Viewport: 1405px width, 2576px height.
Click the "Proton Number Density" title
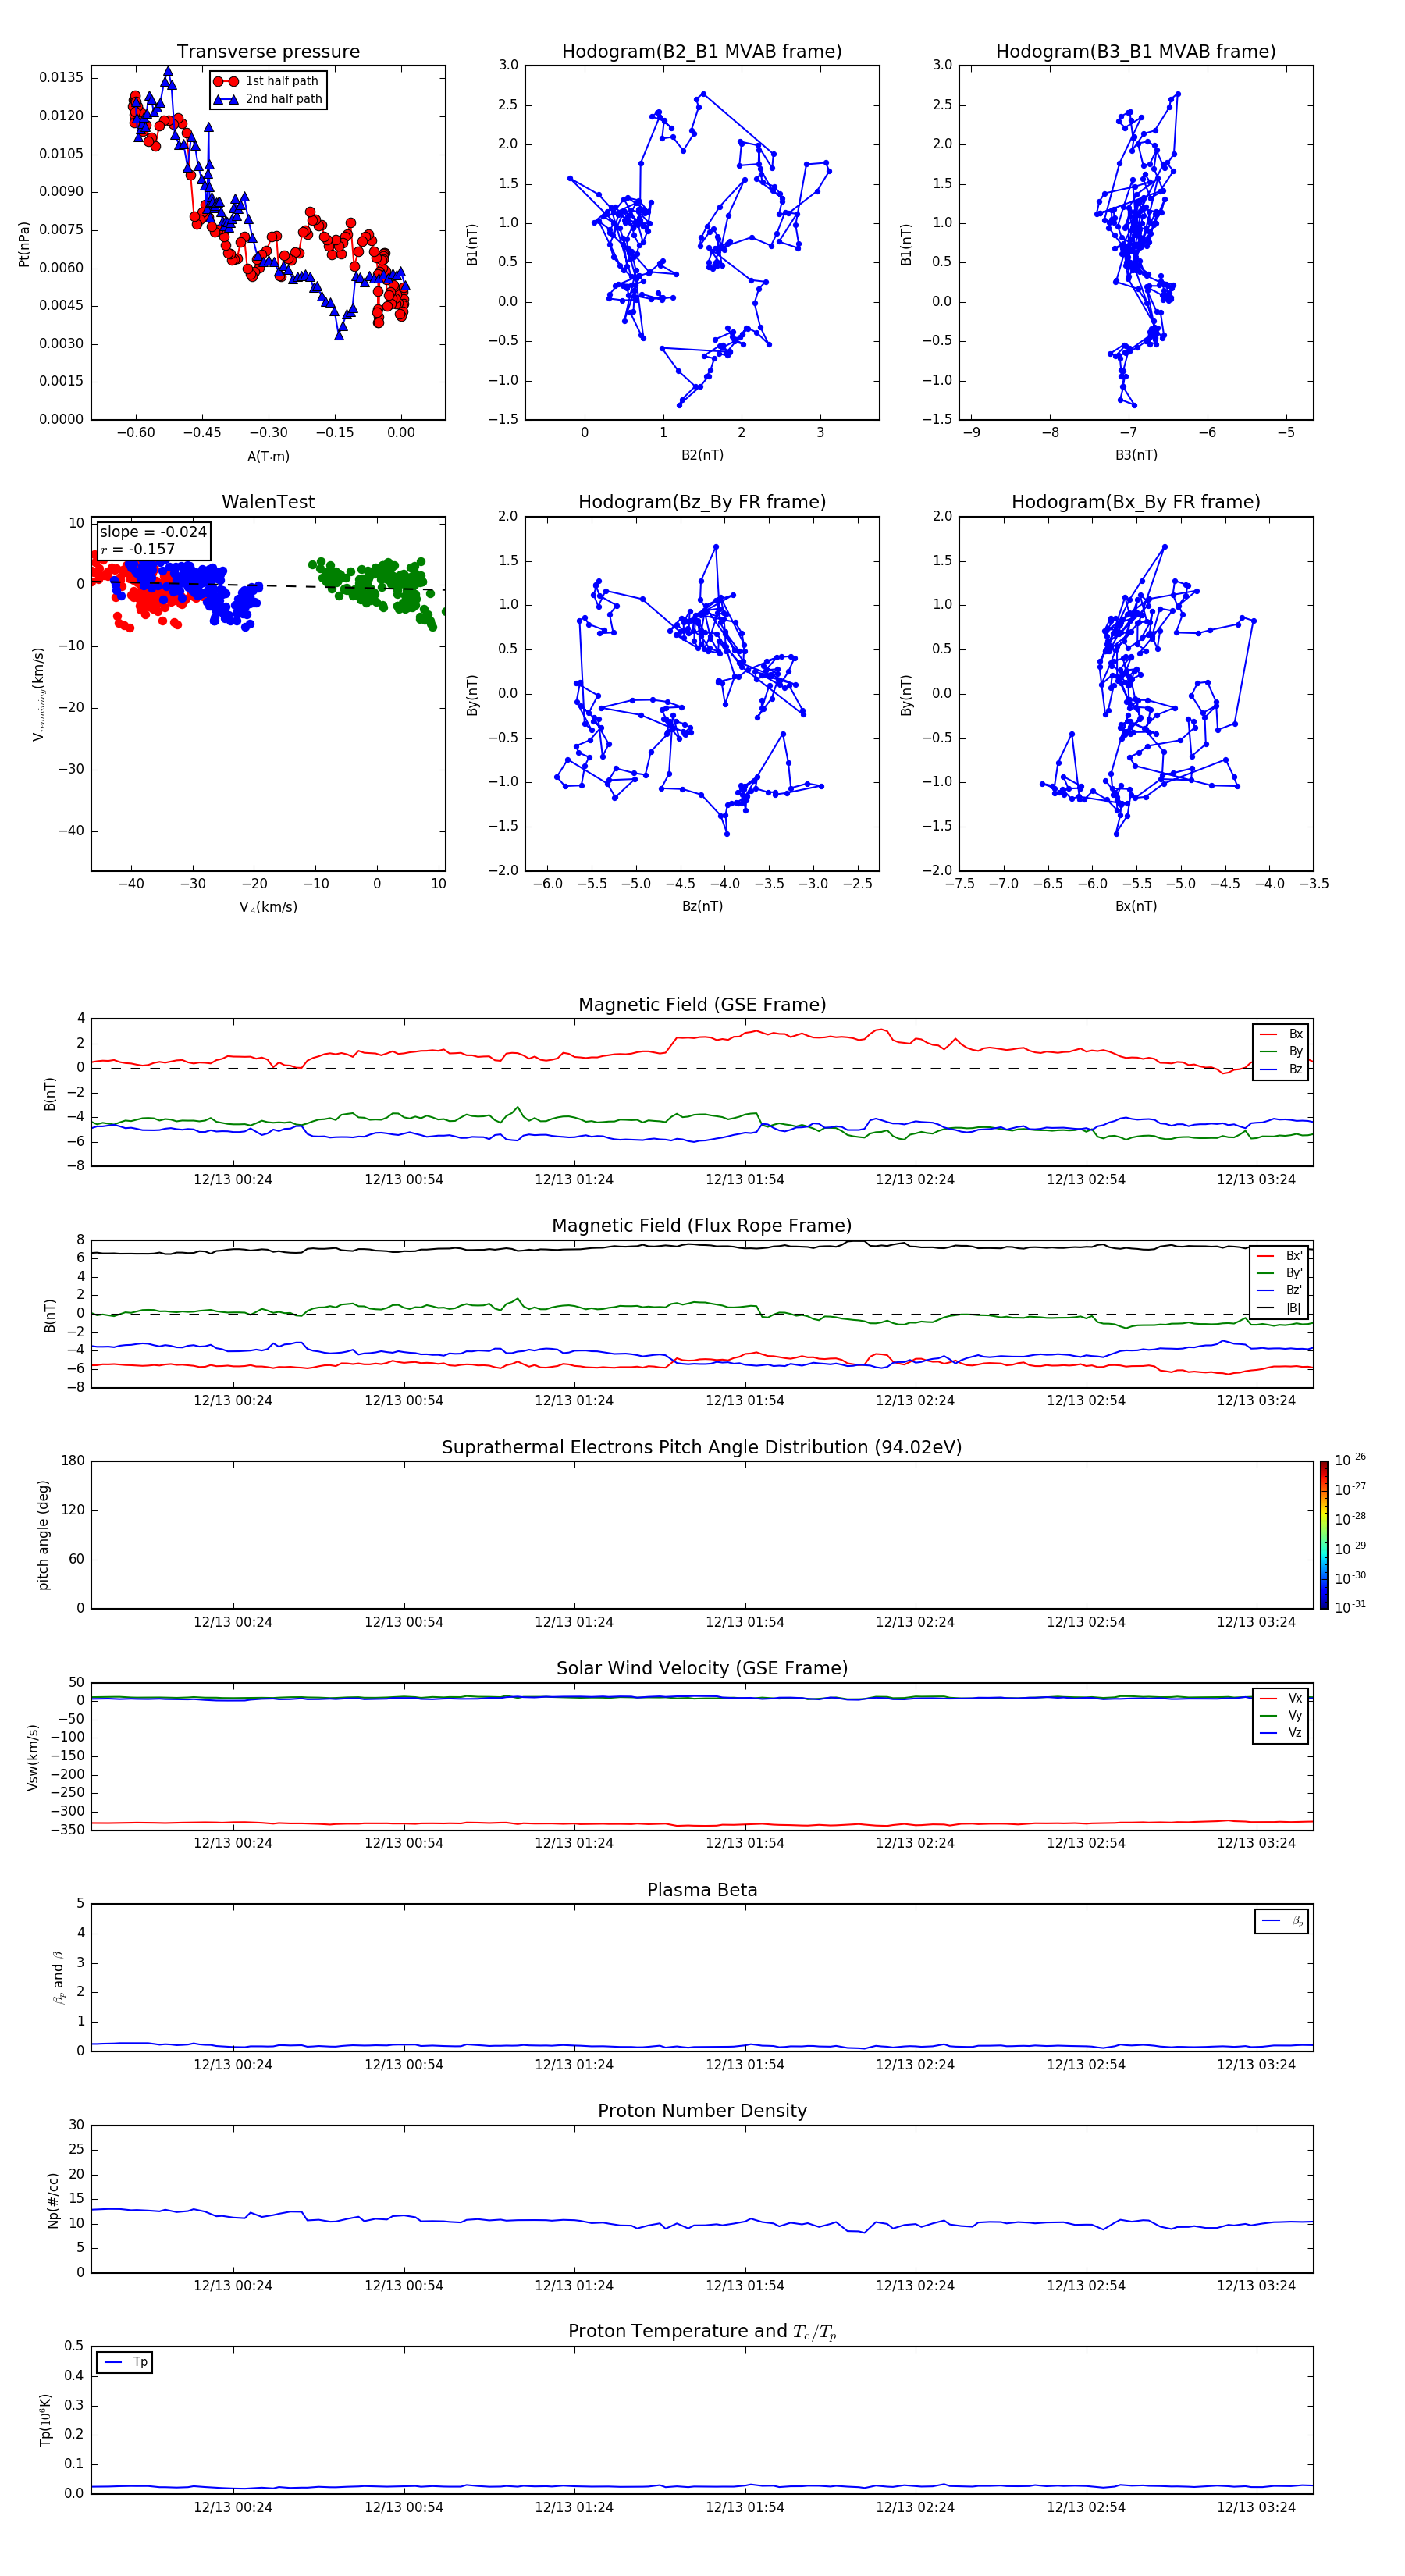tap(702, 2112)
